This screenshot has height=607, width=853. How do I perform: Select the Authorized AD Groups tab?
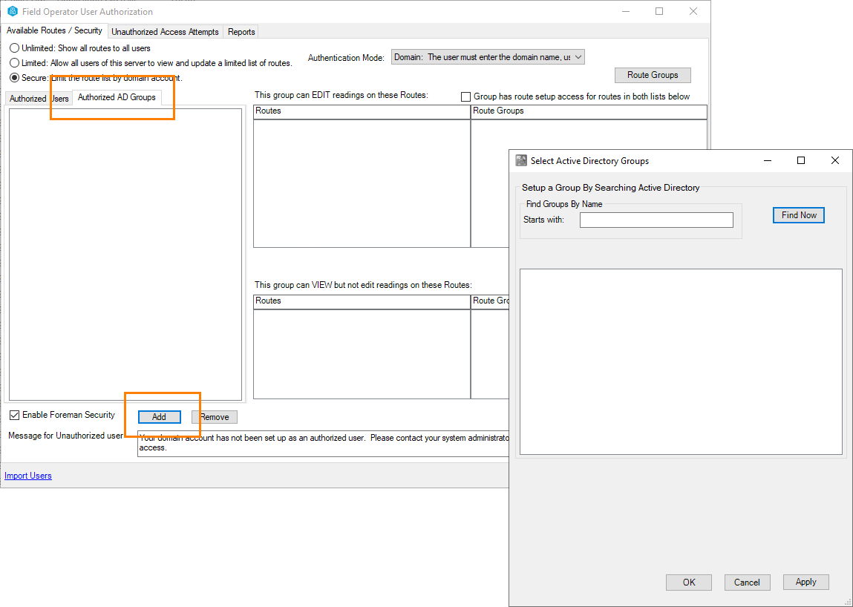pyautogui.click(x=117, y=97)
